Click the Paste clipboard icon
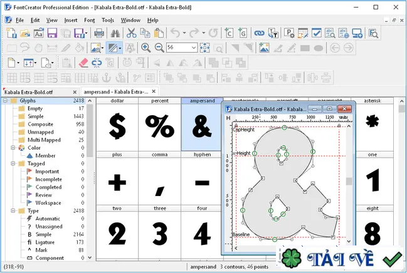407x273 pixels. (158, 33)
